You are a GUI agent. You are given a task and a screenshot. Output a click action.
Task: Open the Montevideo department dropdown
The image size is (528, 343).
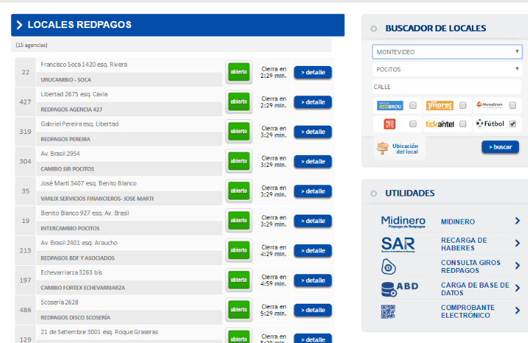tap(447, 52)
